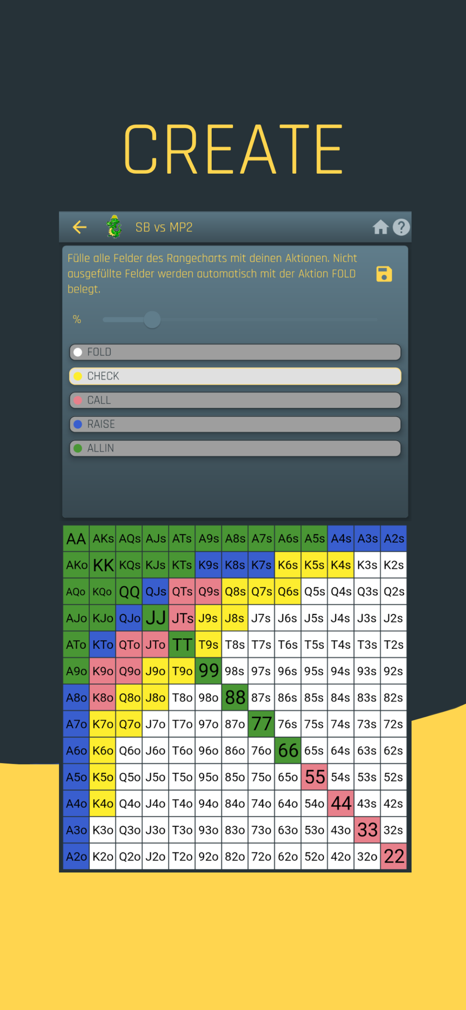Select the FOLD action option

click(x=235, y=352)
